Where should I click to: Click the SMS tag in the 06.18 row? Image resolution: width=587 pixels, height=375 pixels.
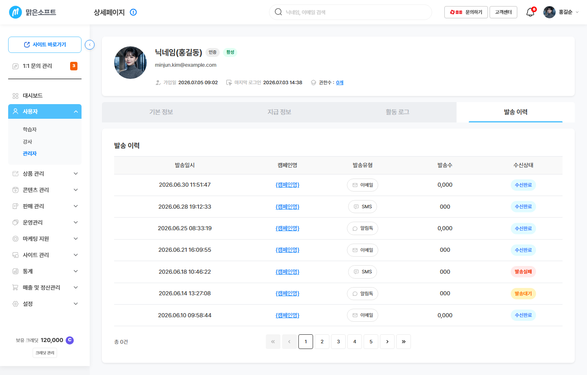point(362,272)
